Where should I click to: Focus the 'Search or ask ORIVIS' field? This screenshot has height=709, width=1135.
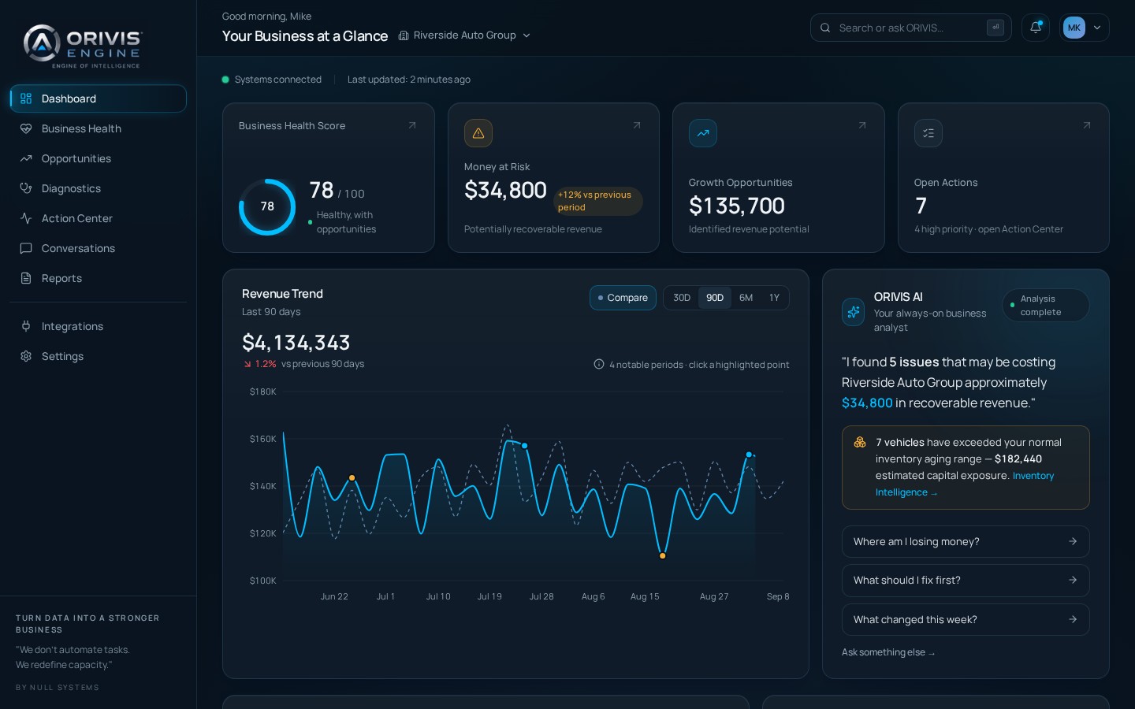910,28
